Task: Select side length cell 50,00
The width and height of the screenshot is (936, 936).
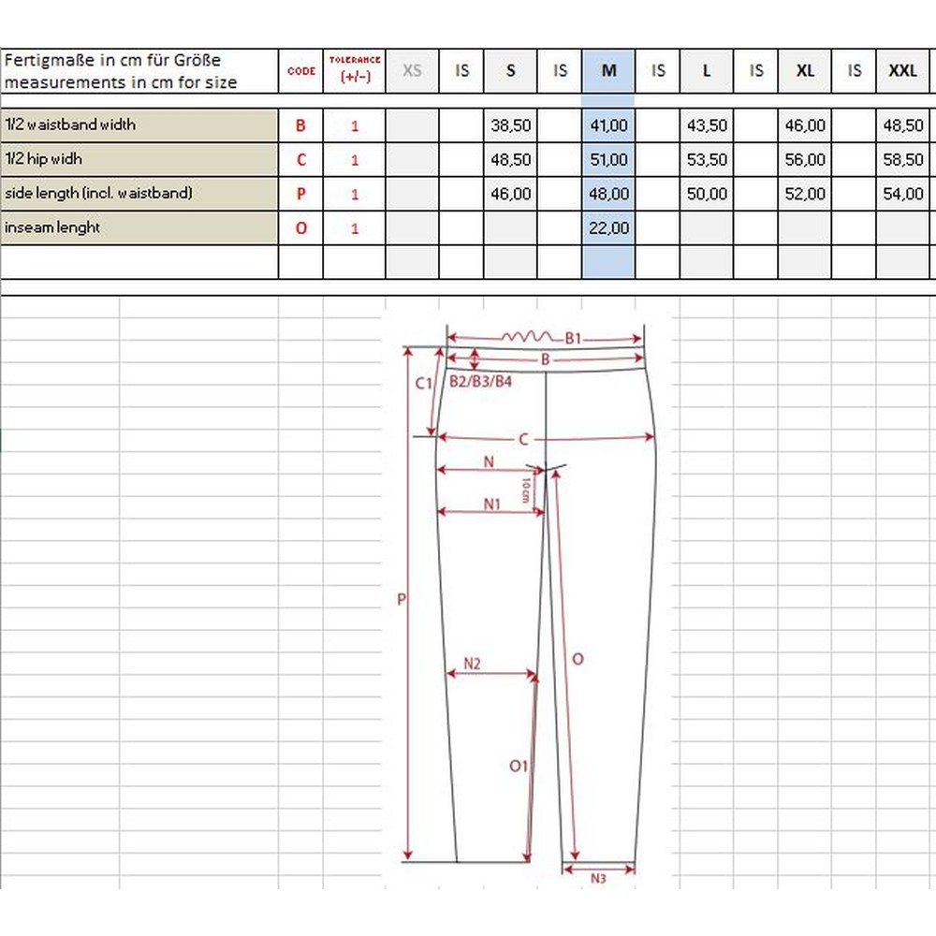Action: point(706,194)
